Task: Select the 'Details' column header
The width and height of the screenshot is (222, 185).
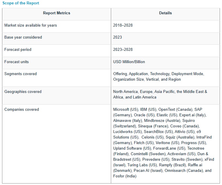Action: pyautogui.click(x=165, y=13)
